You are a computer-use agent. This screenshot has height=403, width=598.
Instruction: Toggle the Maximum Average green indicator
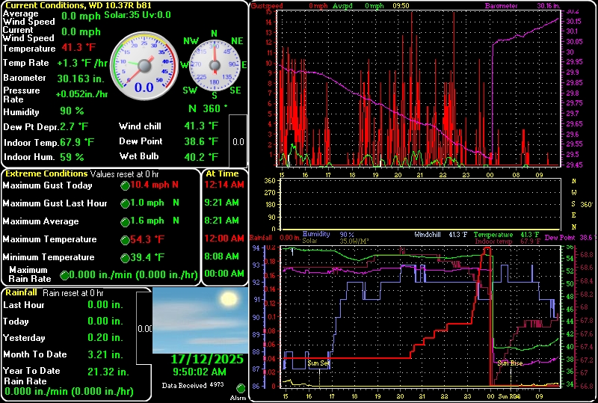[x=125, y=221]
